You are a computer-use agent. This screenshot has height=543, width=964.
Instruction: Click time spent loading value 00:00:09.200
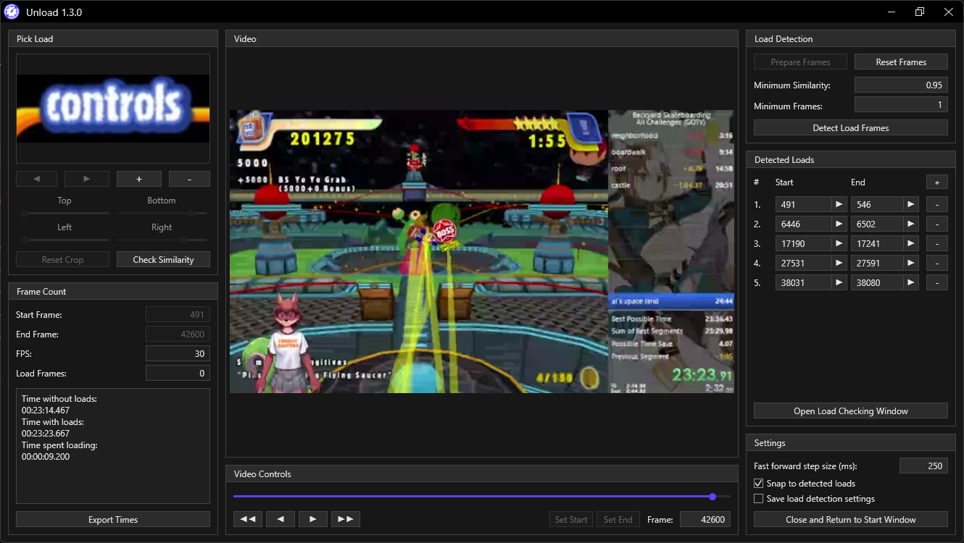click(x=46, y=457)
